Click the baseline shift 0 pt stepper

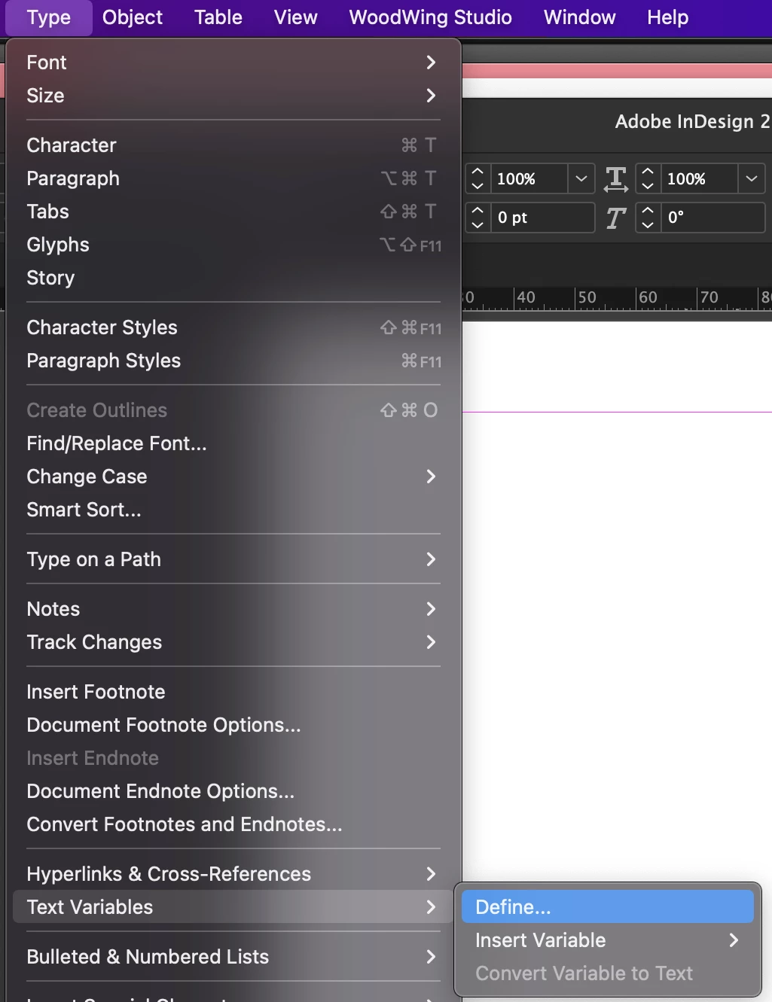point(478,218)
